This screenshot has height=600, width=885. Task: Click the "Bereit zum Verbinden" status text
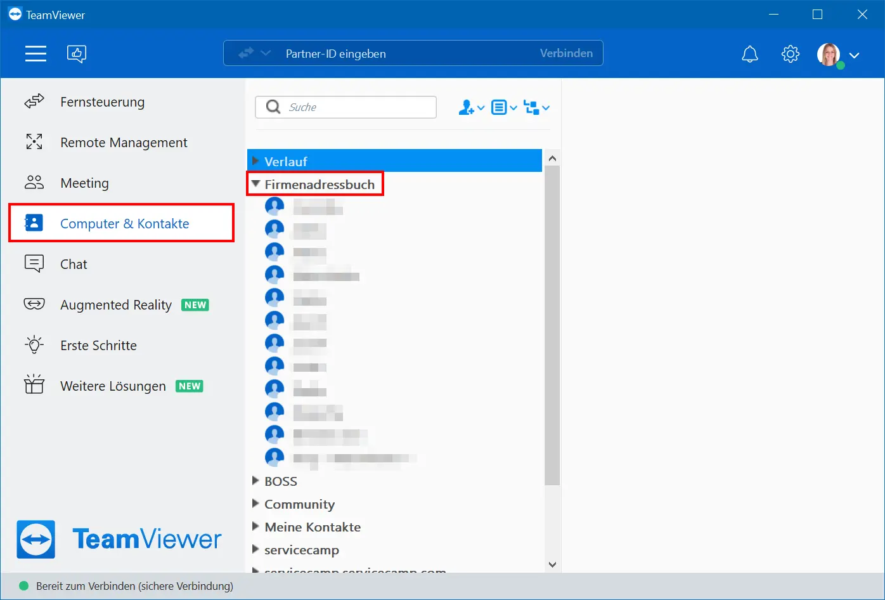(x=134, y=586)
